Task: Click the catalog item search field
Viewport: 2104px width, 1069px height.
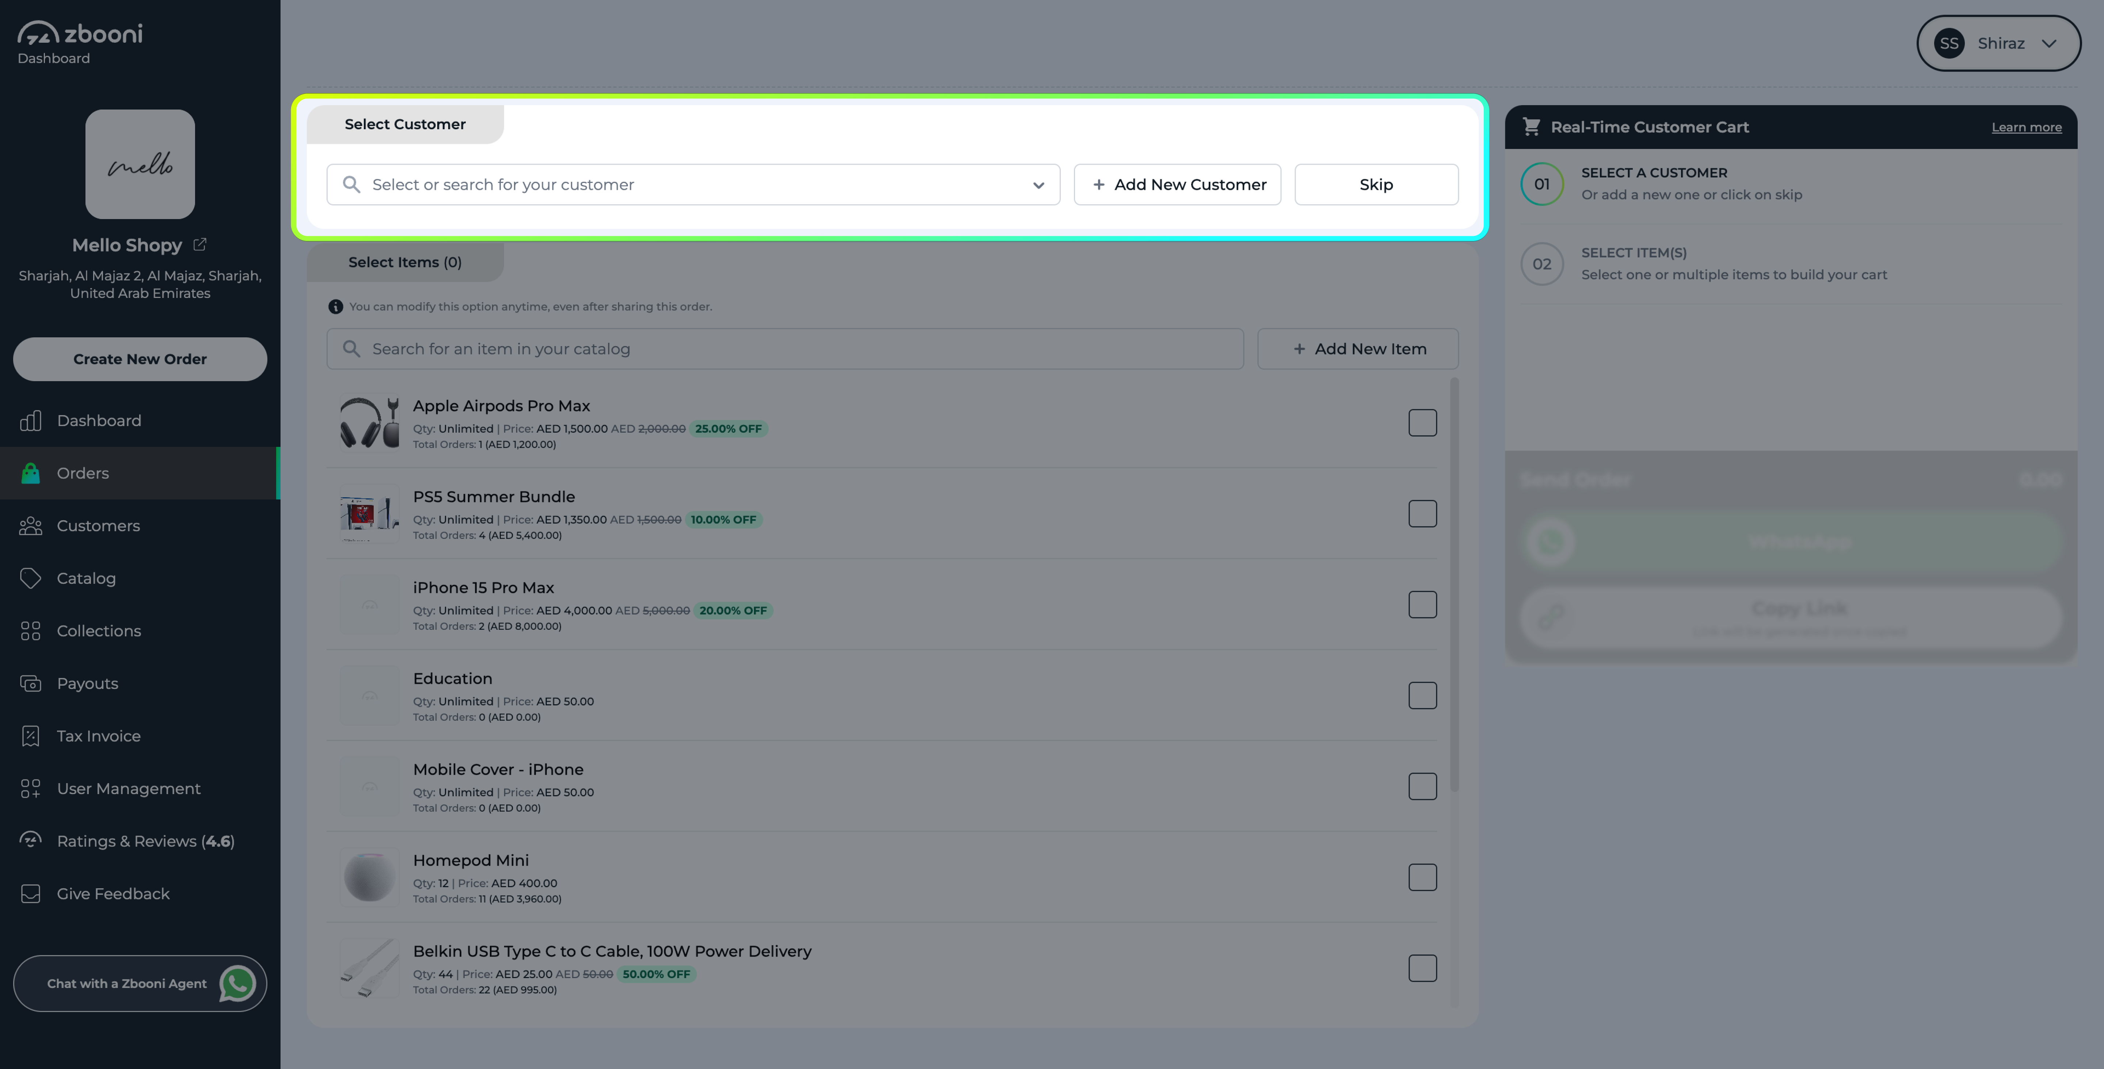Action: pos(784,349)
